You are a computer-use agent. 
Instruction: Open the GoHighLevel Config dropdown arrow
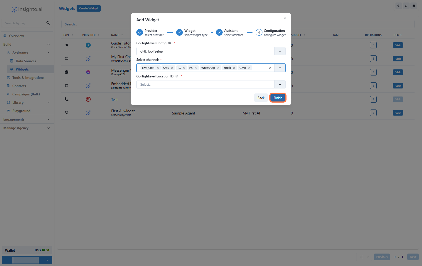(x=280, y=51)
